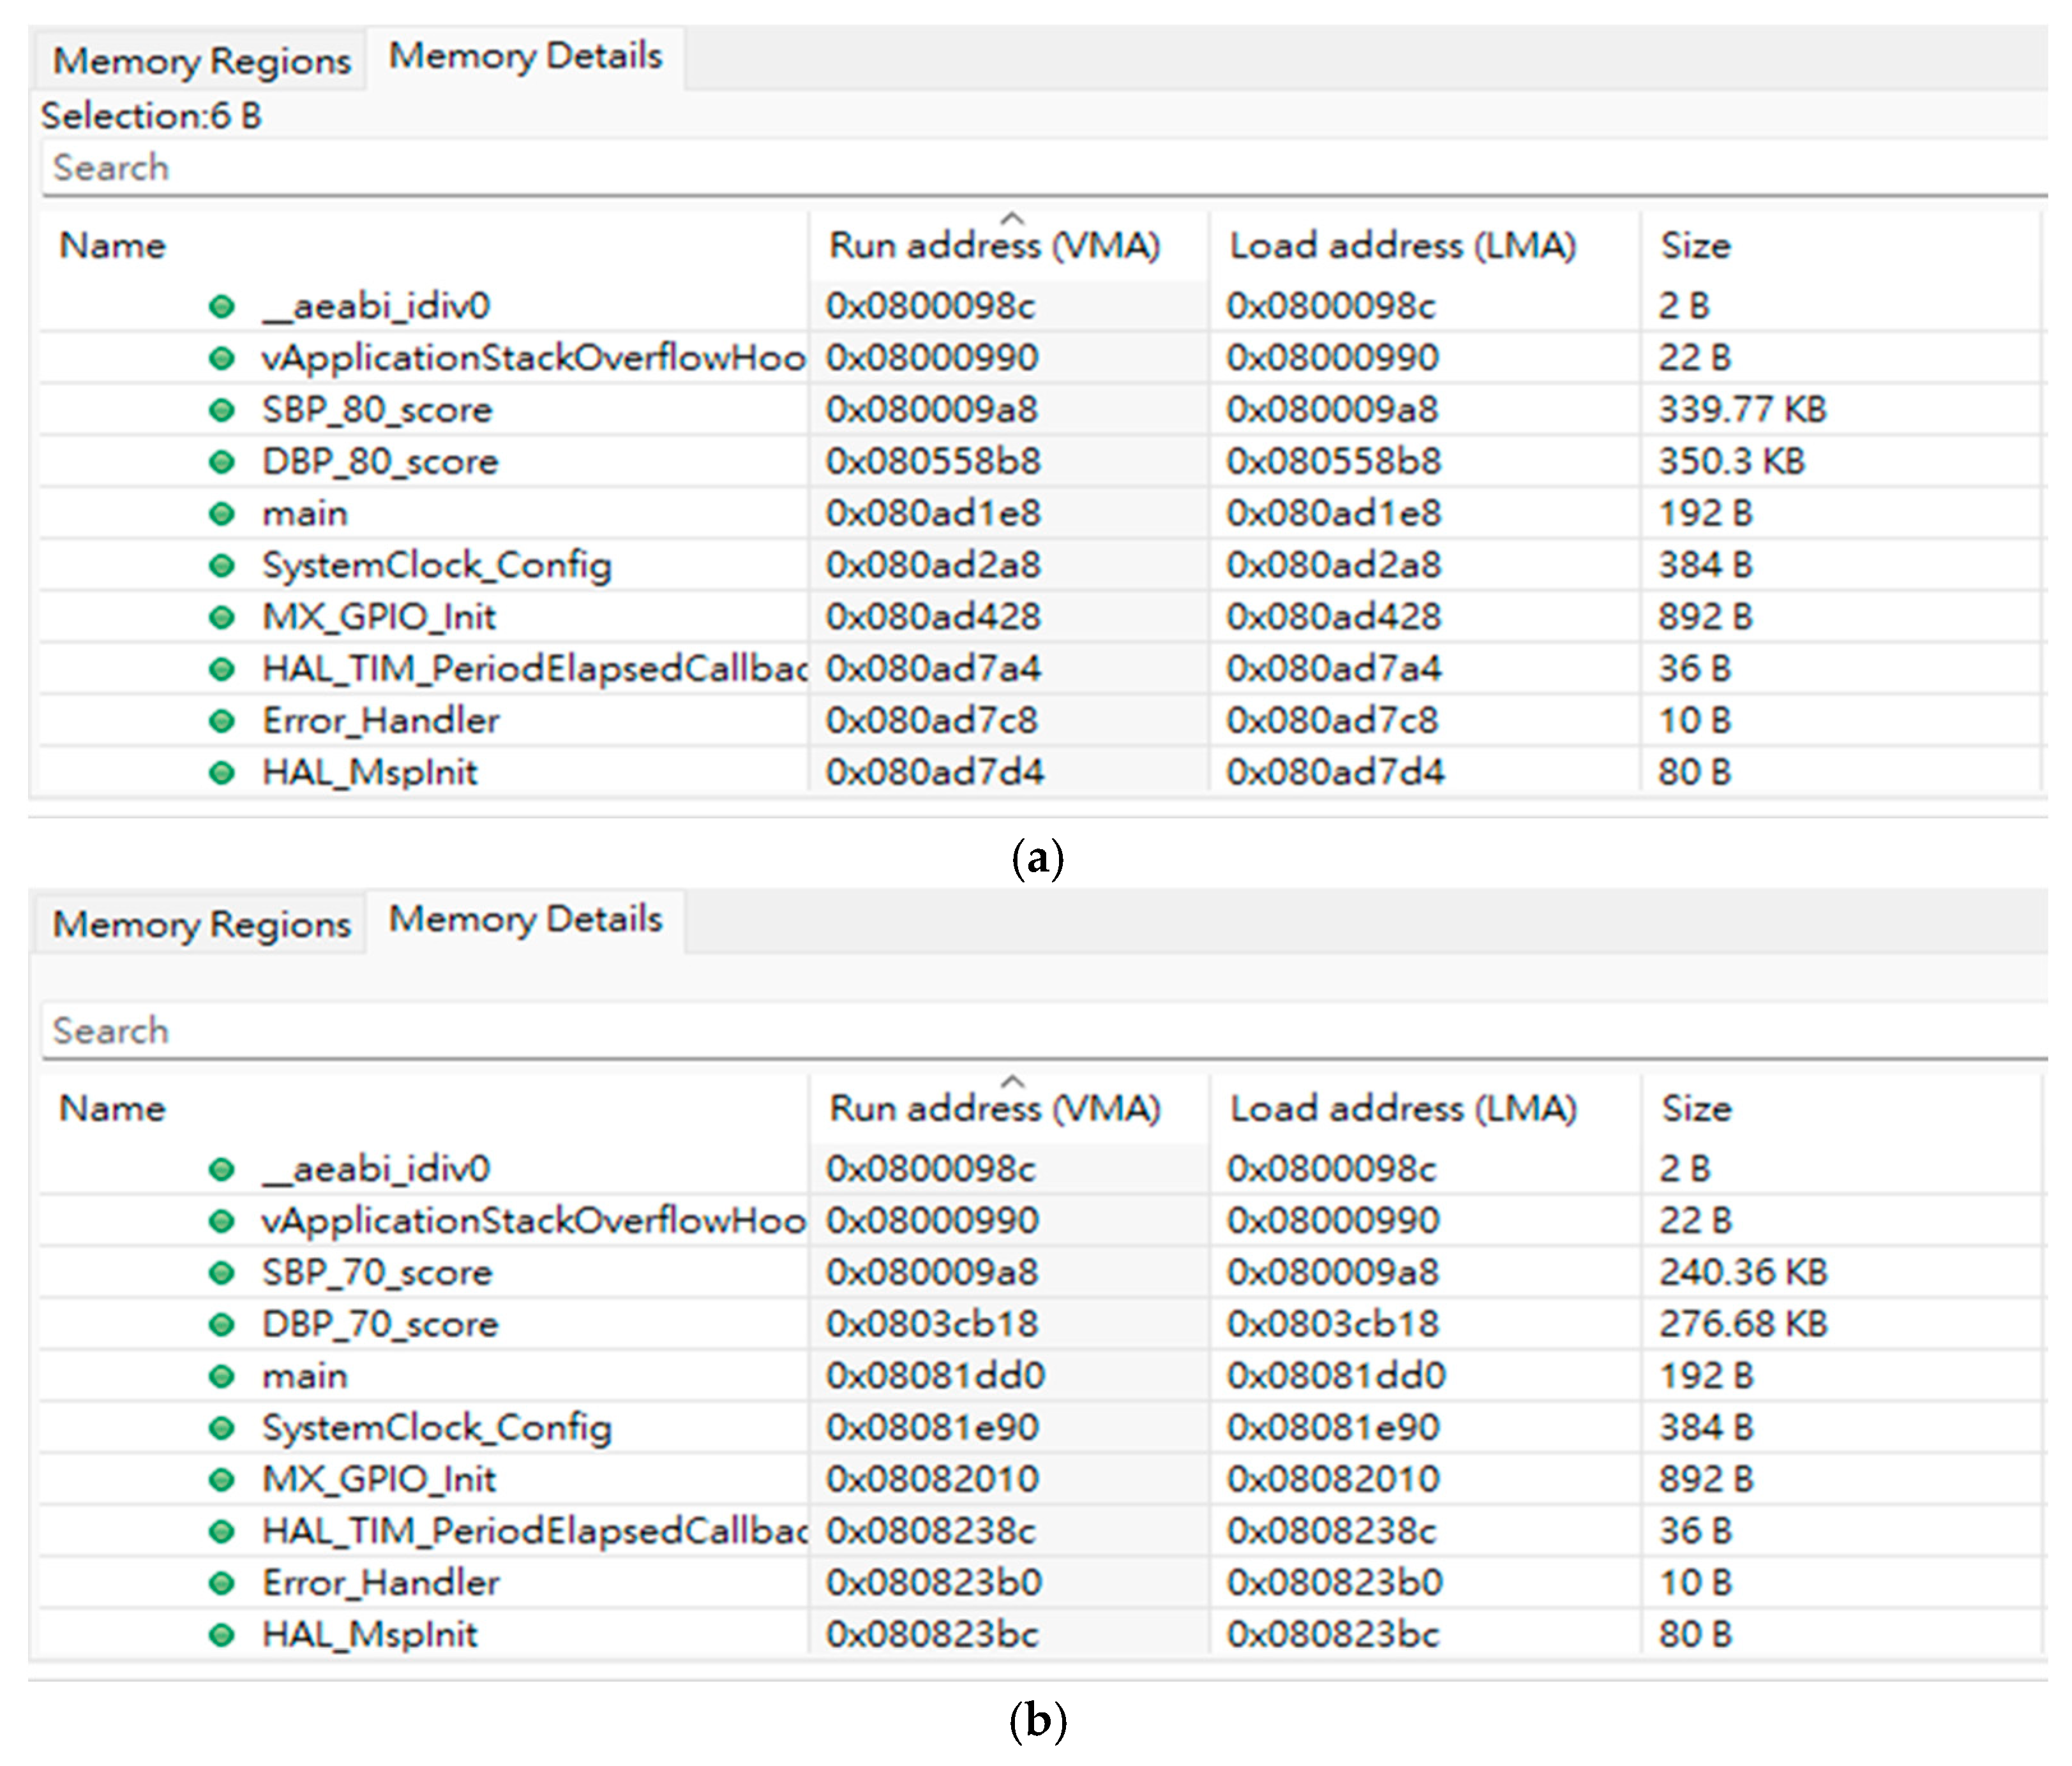Click green icon of Error_Handler in panel (b)

222,1583
